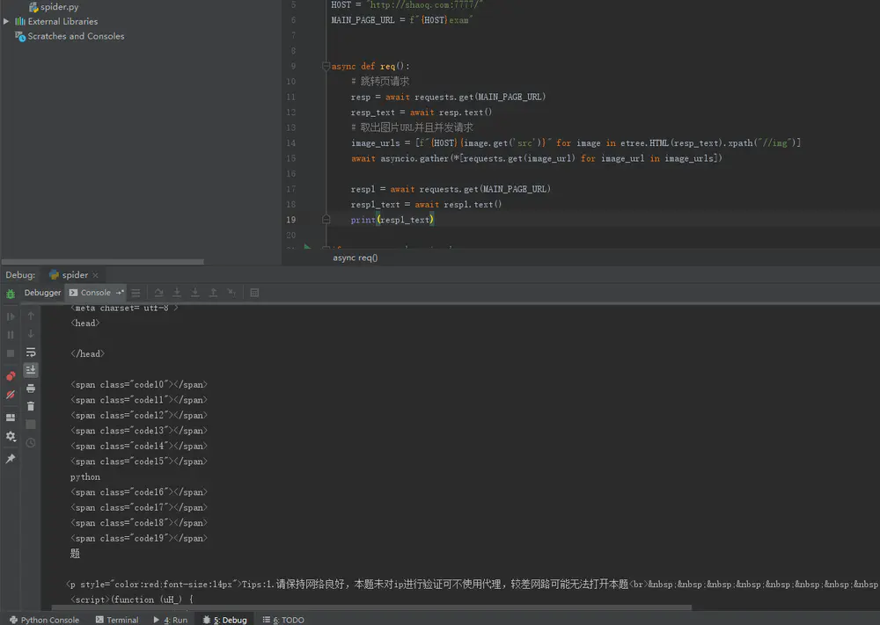
Task: Close the spider debug session tab
Action: 96,275
